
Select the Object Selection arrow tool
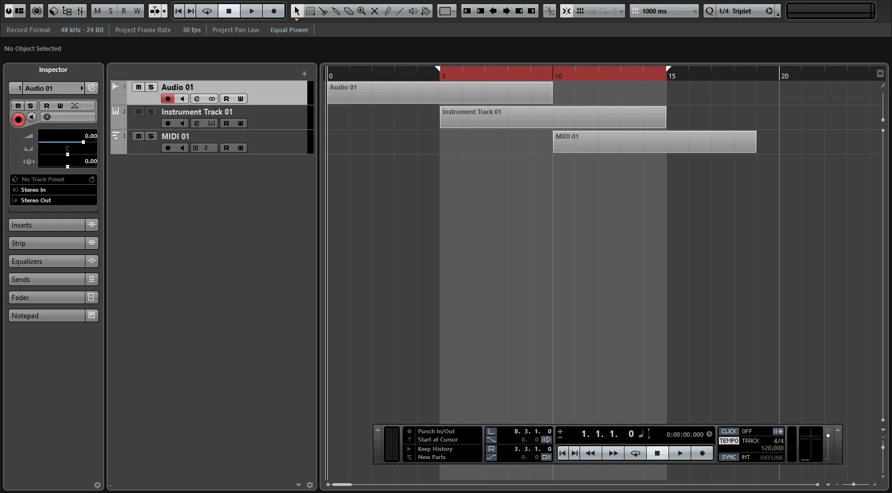(x=297, y=11)
